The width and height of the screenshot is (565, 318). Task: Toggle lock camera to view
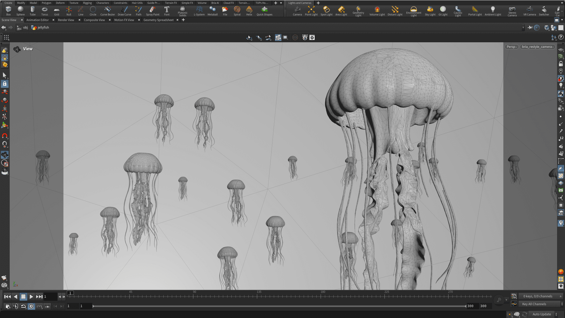point(561,64)
